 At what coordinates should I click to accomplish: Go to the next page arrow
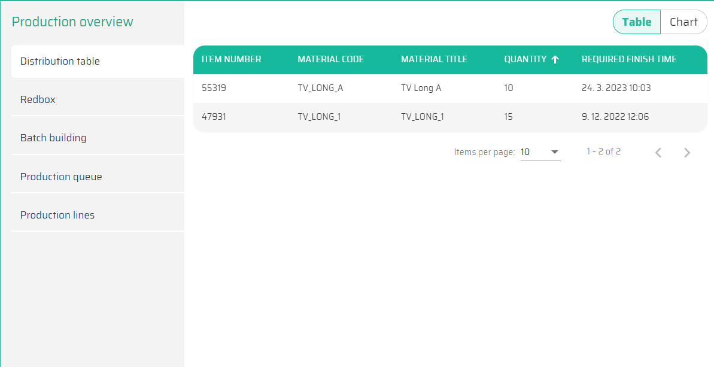pos(687,153)
